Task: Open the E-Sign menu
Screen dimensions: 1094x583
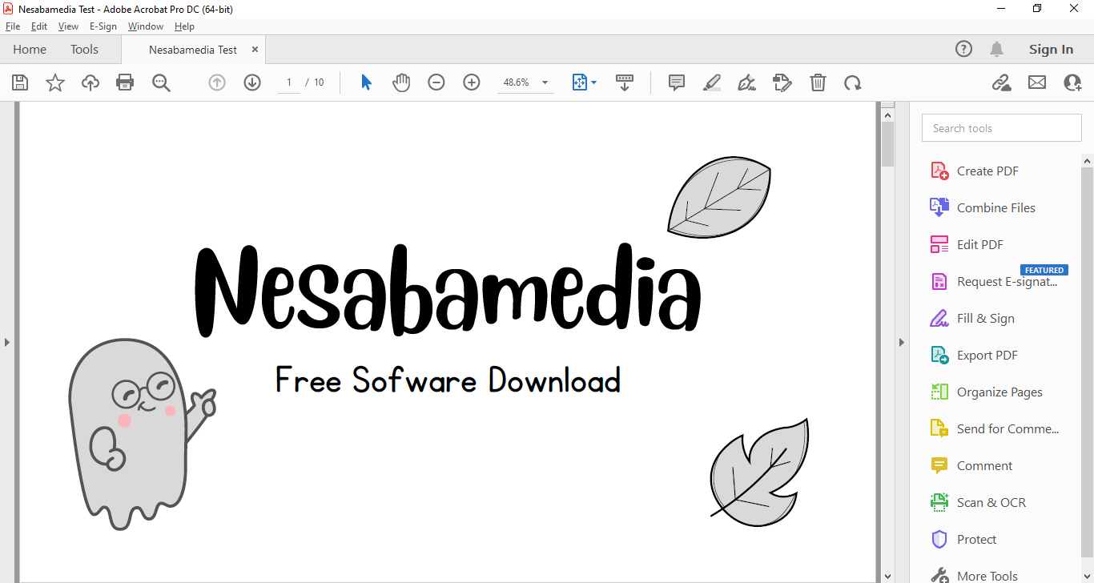Action: pyautogui.click(x=103, y=26)
